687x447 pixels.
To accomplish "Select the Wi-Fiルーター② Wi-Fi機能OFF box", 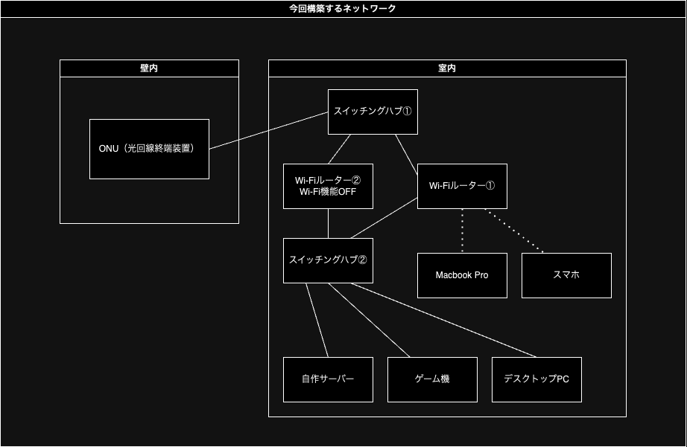I will coord(328,187).
